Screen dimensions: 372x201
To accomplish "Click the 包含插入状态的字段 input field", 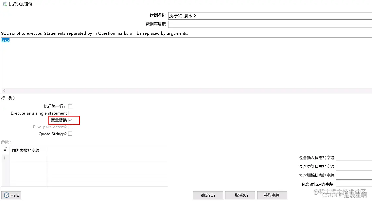I will 354,157.
